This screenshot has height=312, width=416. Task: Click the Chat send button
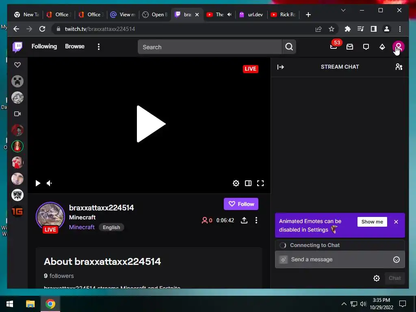click(x=394, y=278)
